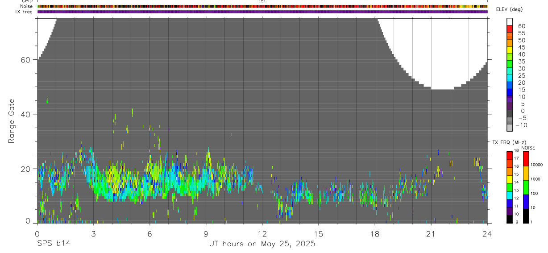Click the 40 tick label on Range Gate axis

click(x=25, y=114)
